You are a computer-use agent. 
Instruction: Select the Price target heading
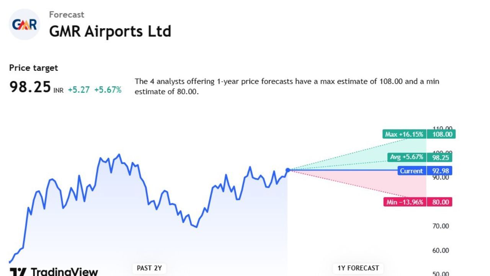34,68
